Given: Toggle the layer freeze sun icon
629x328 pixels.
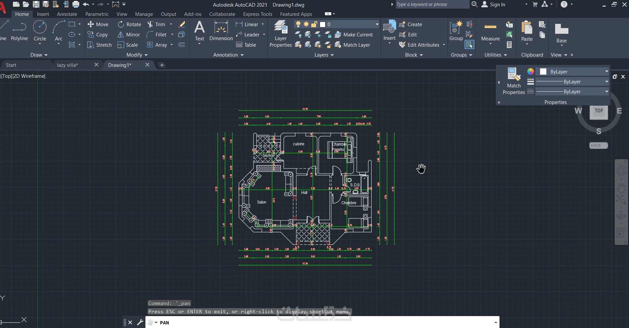Looking at the screenshot, I should coord(306,24).
